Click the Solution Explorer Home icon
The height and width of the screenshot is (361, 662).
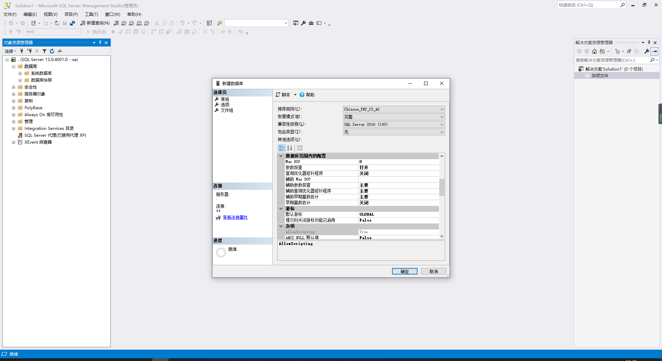pos(594,51)
